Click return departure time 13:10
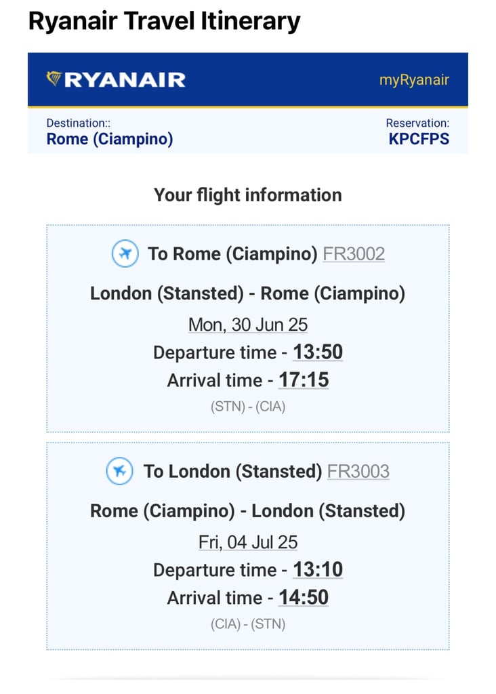 [x=318, y=569]
